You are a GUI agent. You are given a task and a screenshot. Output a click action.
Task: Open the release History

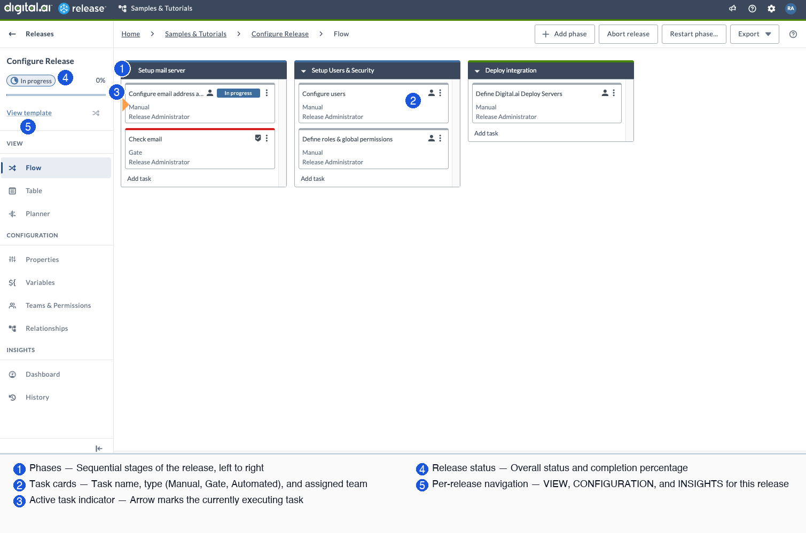tap(56, 397)
